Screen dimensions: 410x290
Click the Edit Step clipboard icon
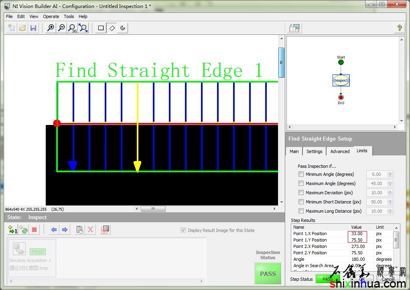(x=80, y=230)
